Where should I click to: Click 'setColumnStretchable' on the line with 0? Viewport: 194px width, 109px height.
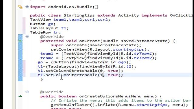tap(72, 71)
